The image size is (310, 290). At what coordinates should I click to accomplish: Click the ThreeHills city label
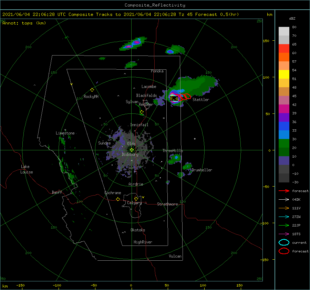pos(173,151)
